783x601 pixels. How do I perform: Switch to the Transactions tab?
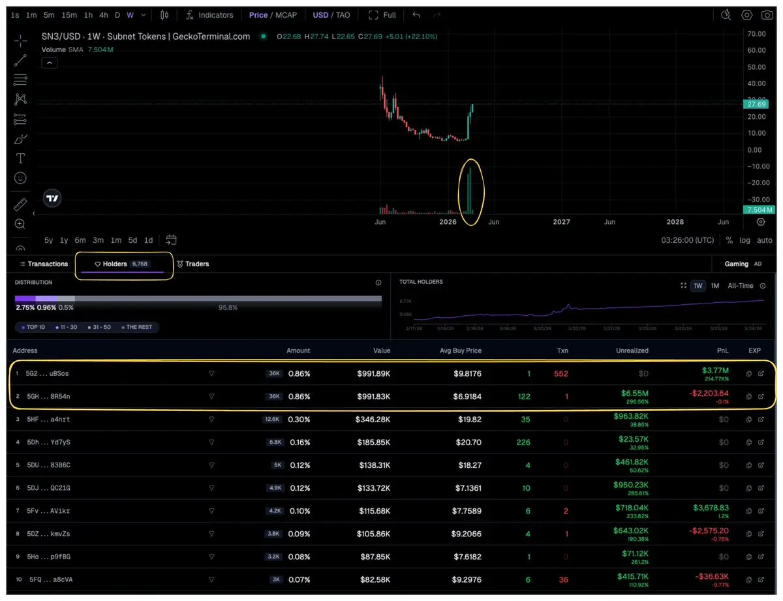(44, 264)
